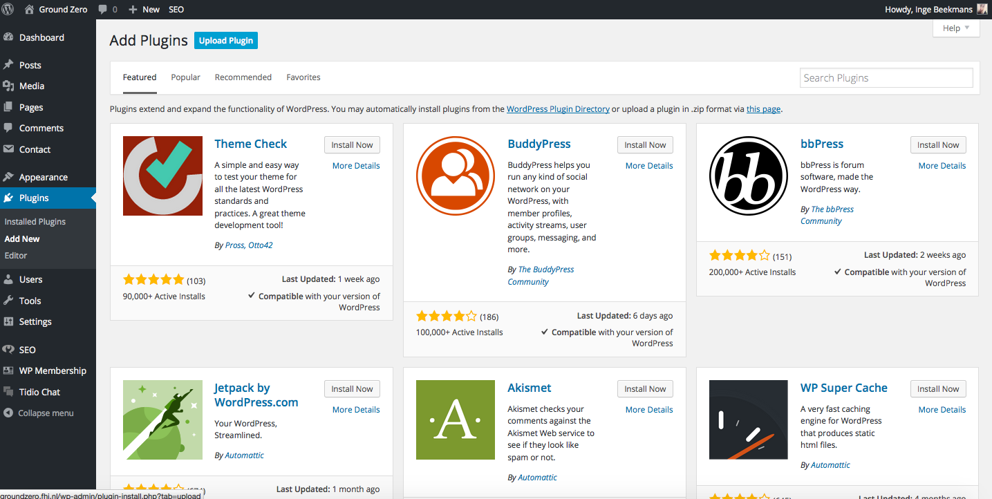
Task: Click the Posts pushpin icon
Action: (8, 65)
